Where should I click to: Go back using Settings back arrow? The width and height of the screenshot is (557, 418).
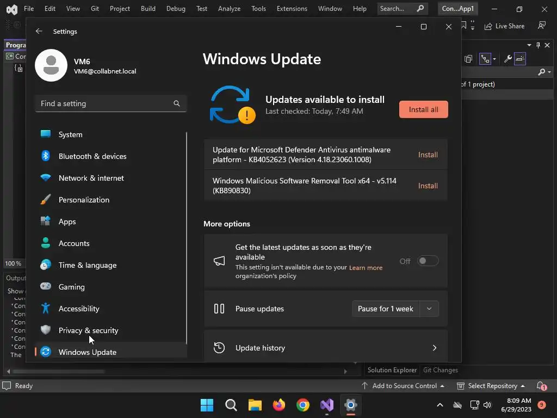click(39, 31)
